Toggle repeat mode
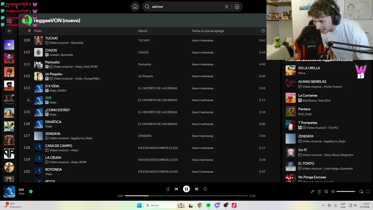 [x=205, y=189]
